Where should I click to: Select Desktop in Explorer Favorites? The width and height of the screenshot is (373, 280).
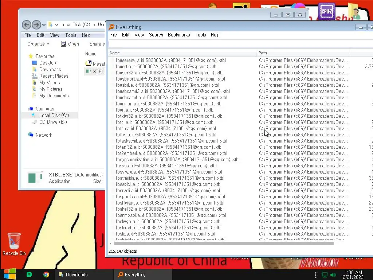click(x=47, y=63)
